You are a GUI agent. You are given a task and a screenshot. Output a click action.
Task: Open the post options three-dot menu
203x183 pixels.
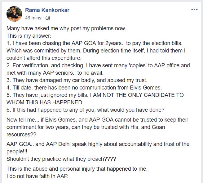tap(194, 9)
